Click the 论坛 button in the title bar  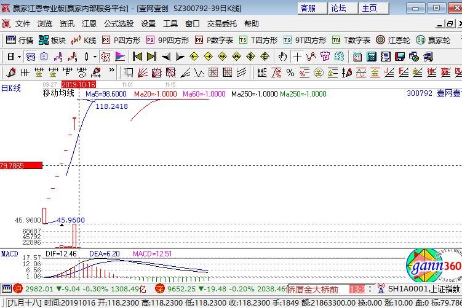coord(343,8)
